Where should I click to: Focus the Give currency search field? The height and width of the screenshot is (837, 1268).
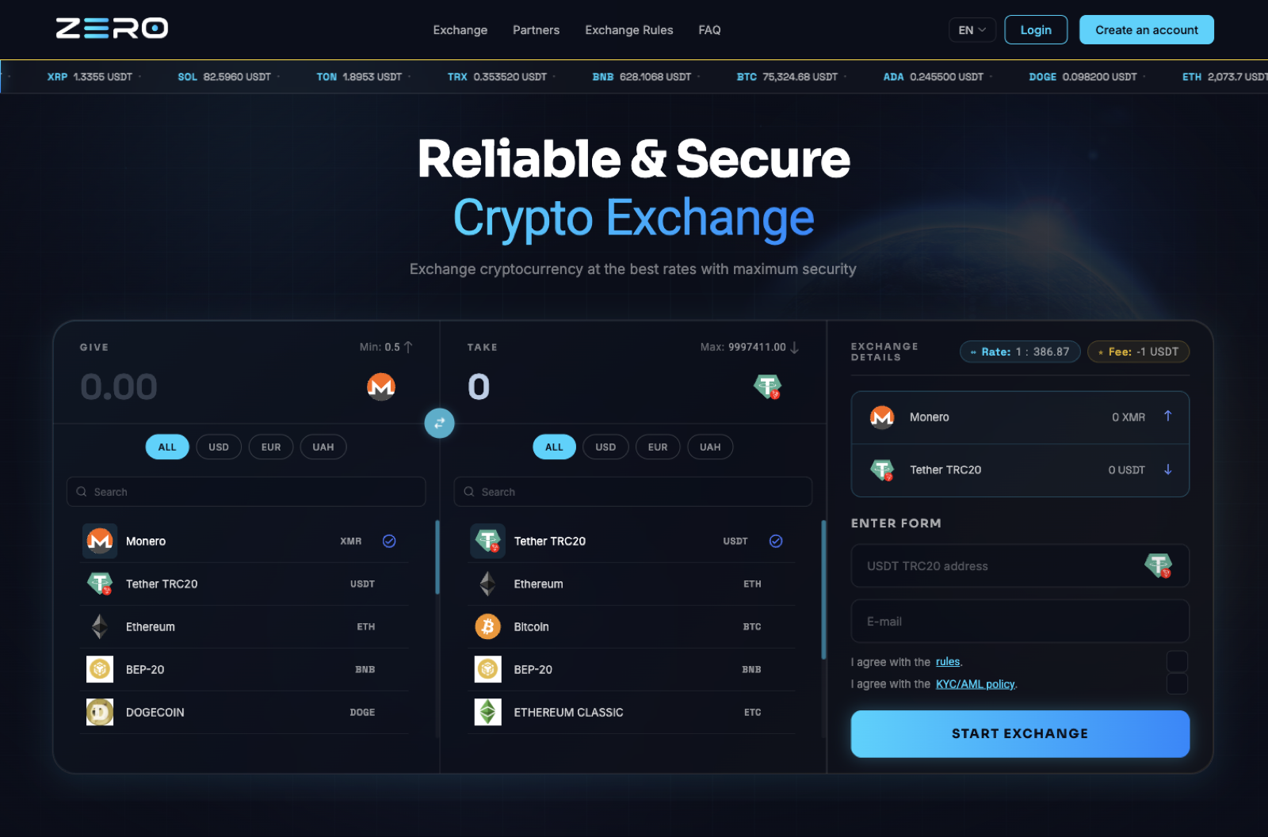click(246, 492)
